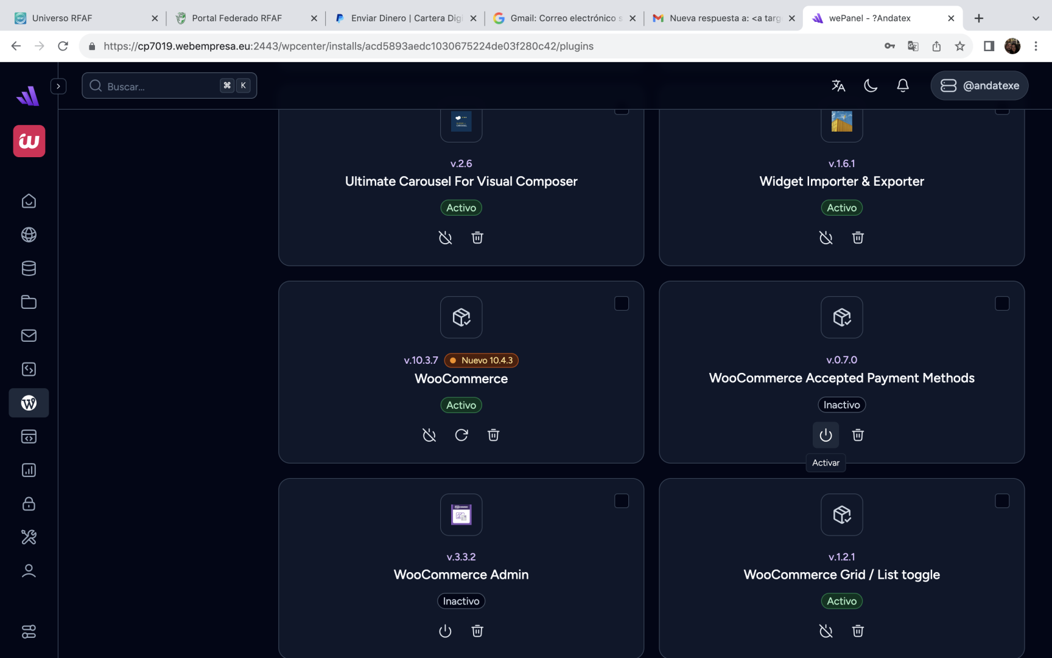The width and height of the screenshot is (1052, 658).
Task: Click the Nuevo 10.4.3 update badge
Action: pos(481,360)
